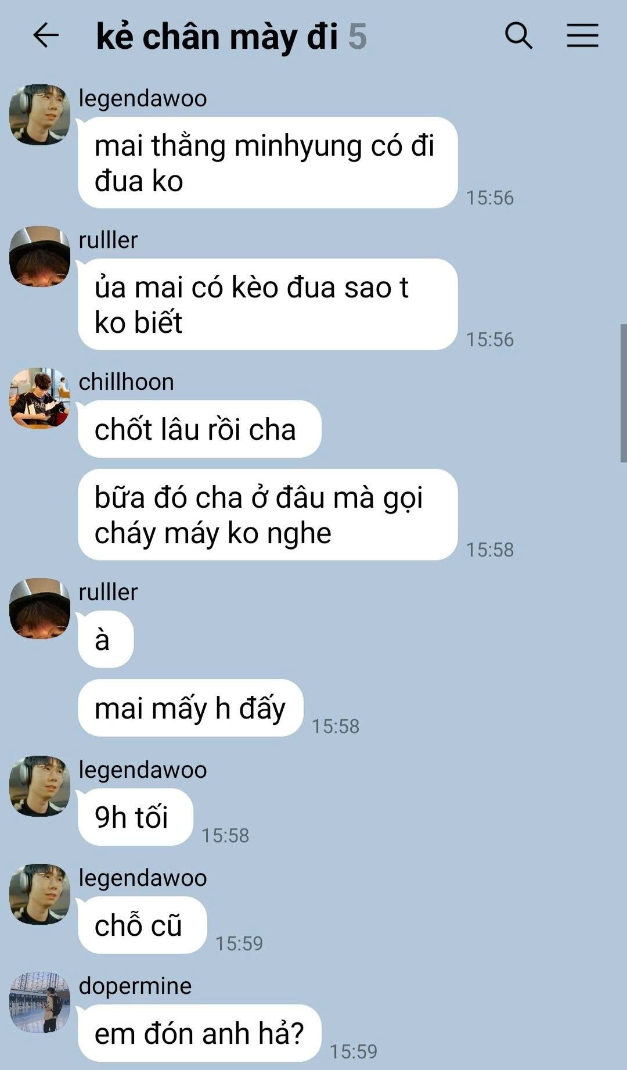Tap the 'em đón anh hả?' message
This screenshot has width=627, height=1070.
click(x=200, y=1033)
